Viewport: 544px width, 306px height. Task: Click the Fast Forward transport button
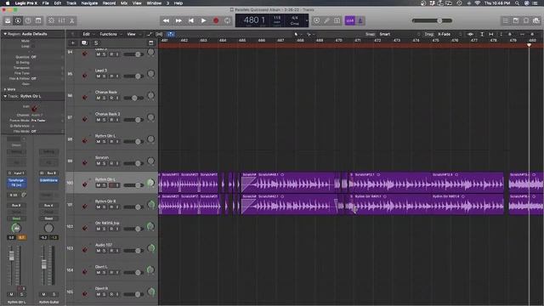tap(178, 20)
